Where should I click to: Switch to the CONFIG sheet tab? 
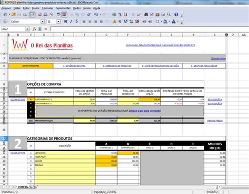[23, 187]
